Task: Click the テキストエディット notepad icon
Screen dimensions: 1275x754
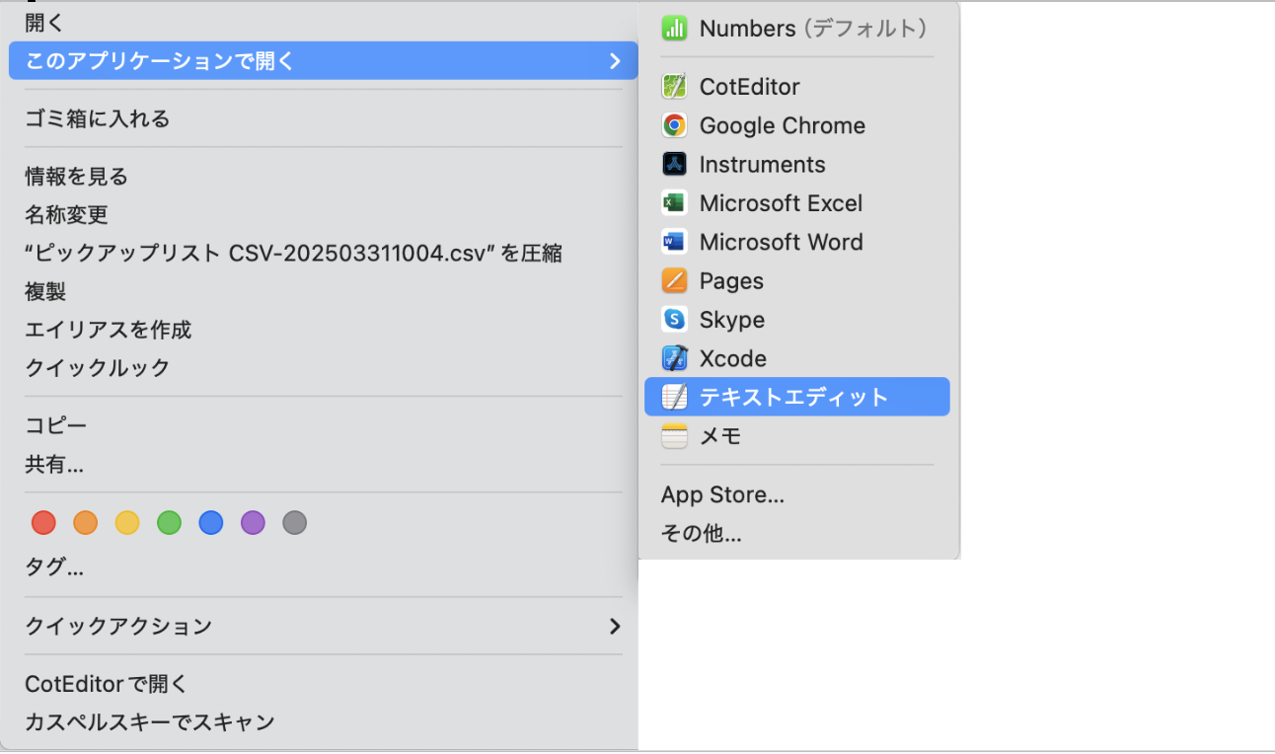Action: (x=674, y=397)
